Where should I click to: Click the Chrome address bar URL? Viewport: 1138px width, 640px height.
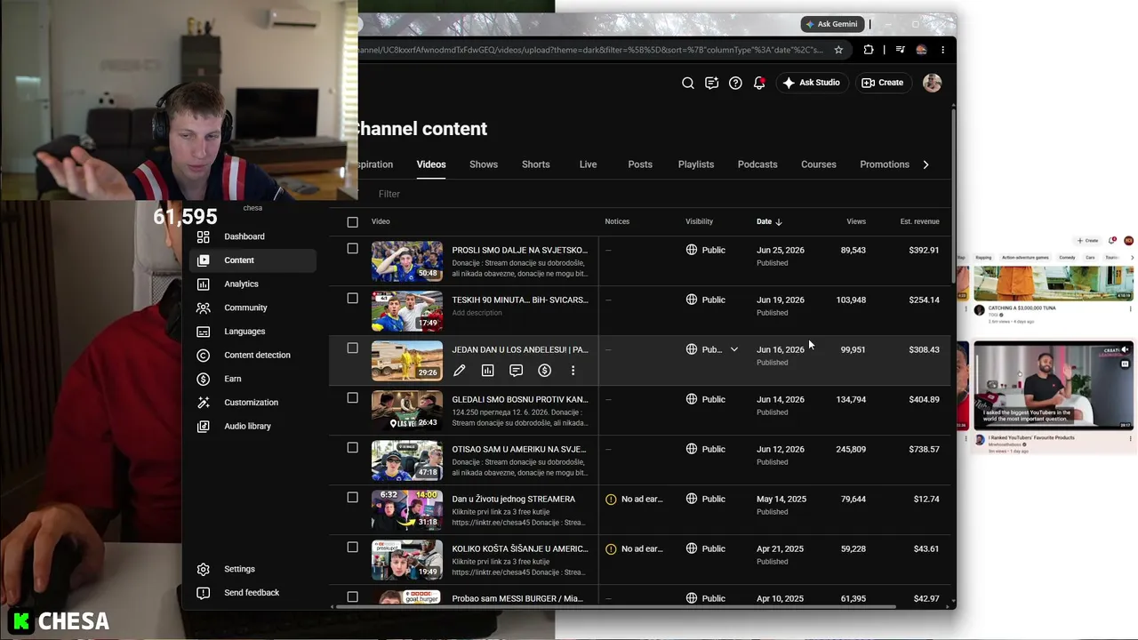point(590,50)
